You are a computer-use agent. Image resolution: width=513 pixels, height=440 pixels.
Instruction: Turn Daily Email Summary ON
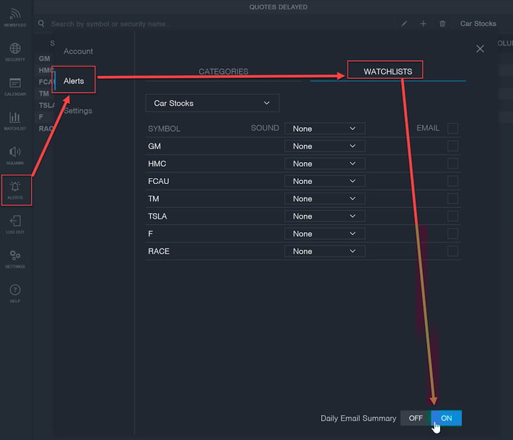pyautogui.click(x=446, y=418)
